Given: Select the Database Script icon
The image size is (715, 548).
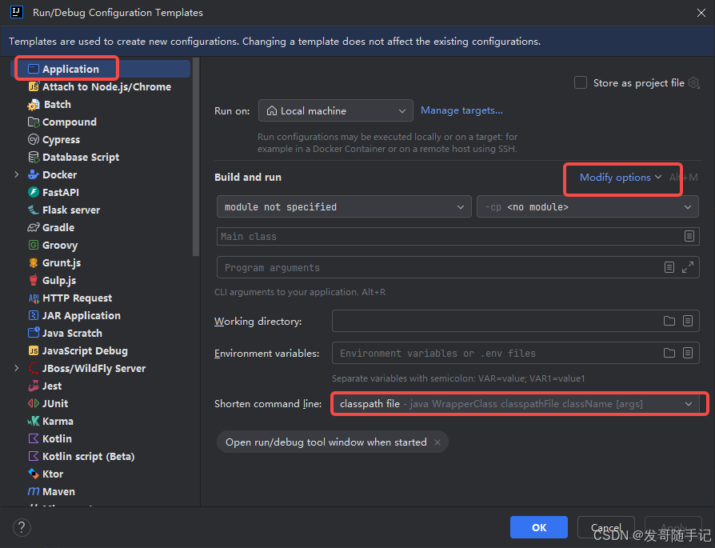Looking at the screenshot, I should tap(34, 157).
